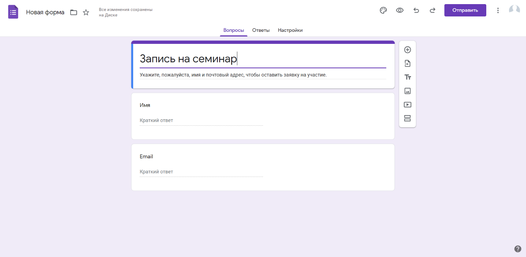Switch to the Настройки tab

(x=290, y=30)
